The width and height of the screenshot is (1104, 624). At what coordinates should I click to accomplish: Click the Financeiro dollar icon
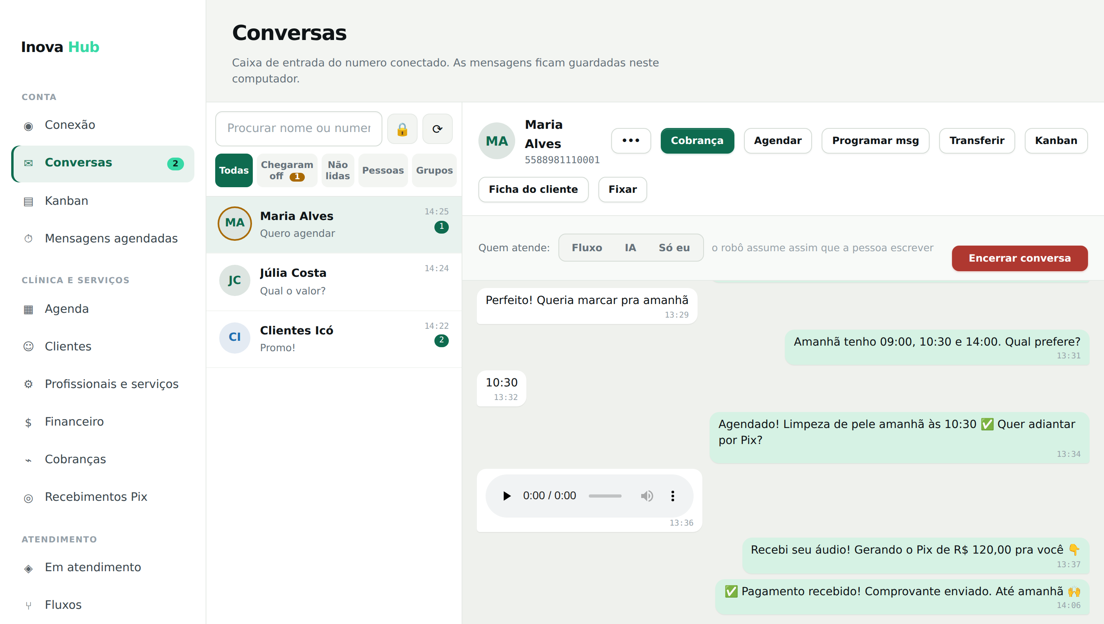pos(28,422)
